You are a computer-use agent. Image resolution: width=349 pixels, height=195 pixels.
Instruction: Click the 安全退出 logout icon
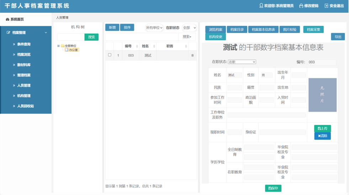[327, 6]
